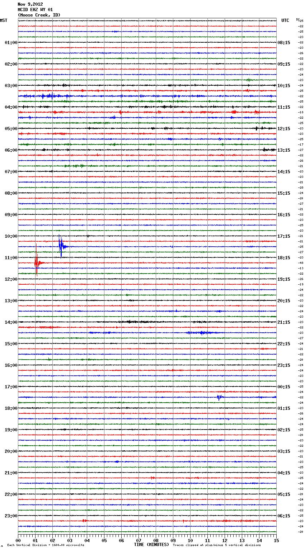Click the 14:00 MST row label
305x550 pixels.
point(11,322)
